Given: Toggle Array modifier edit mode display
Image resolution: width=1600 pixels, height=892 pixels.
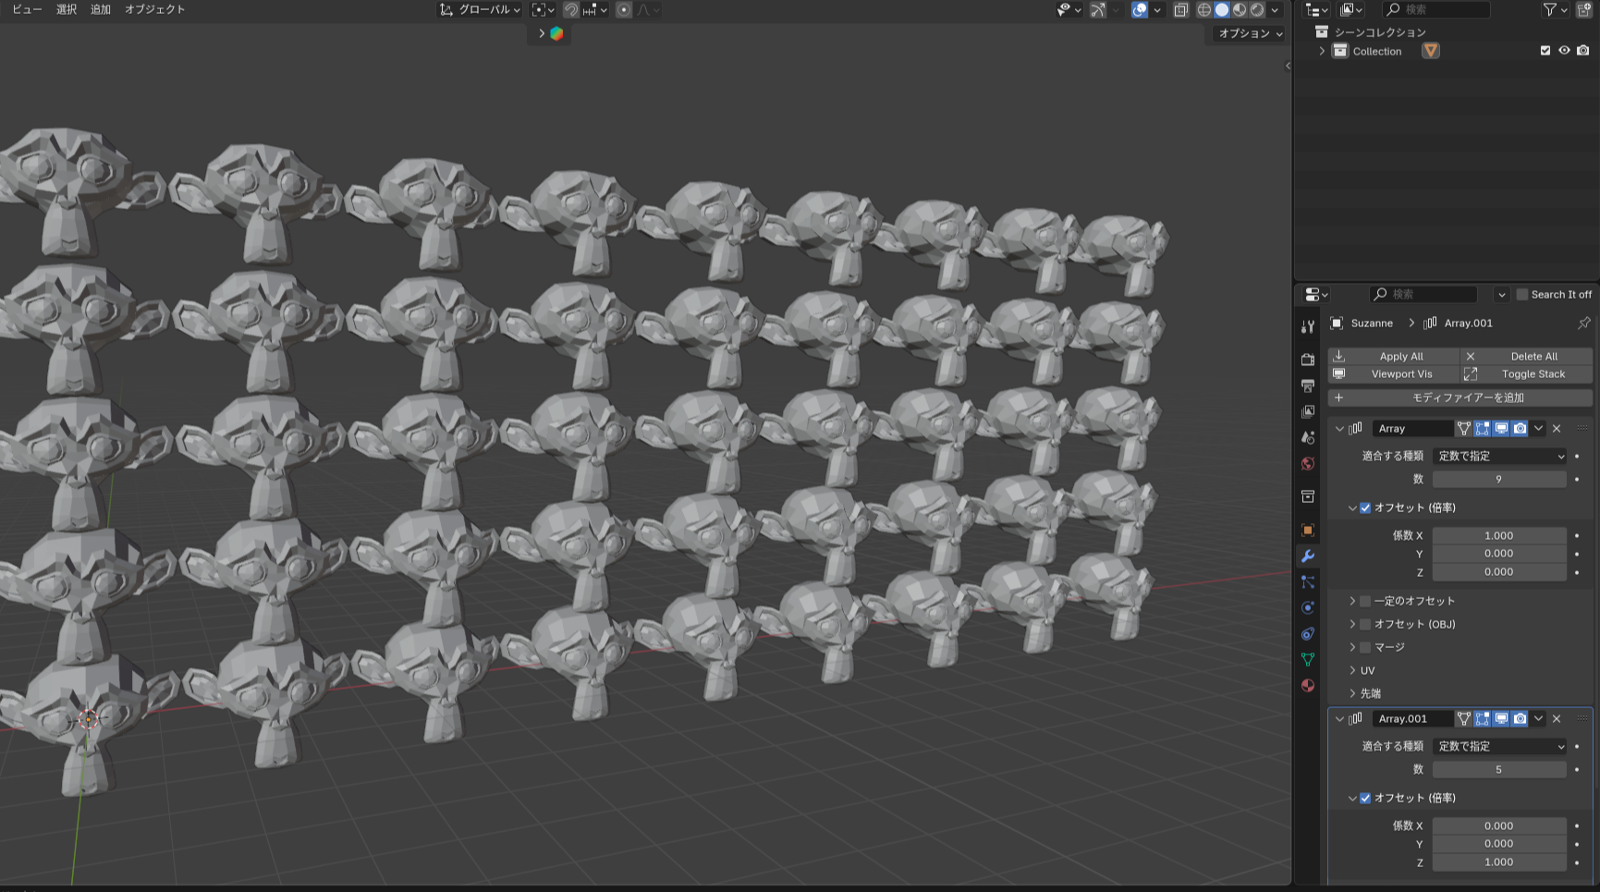Looking at the screenshot, I should [x=1483, y=428].
